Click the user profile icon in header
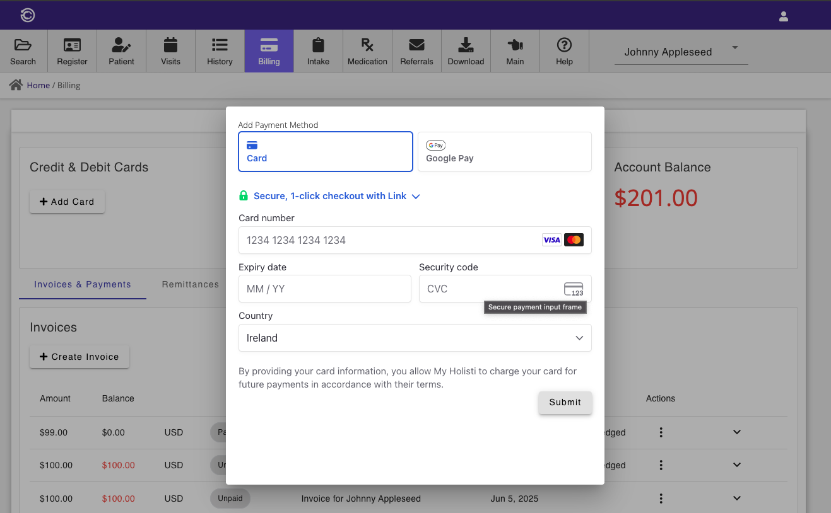 pyautogui.click(x=784, y=16)
